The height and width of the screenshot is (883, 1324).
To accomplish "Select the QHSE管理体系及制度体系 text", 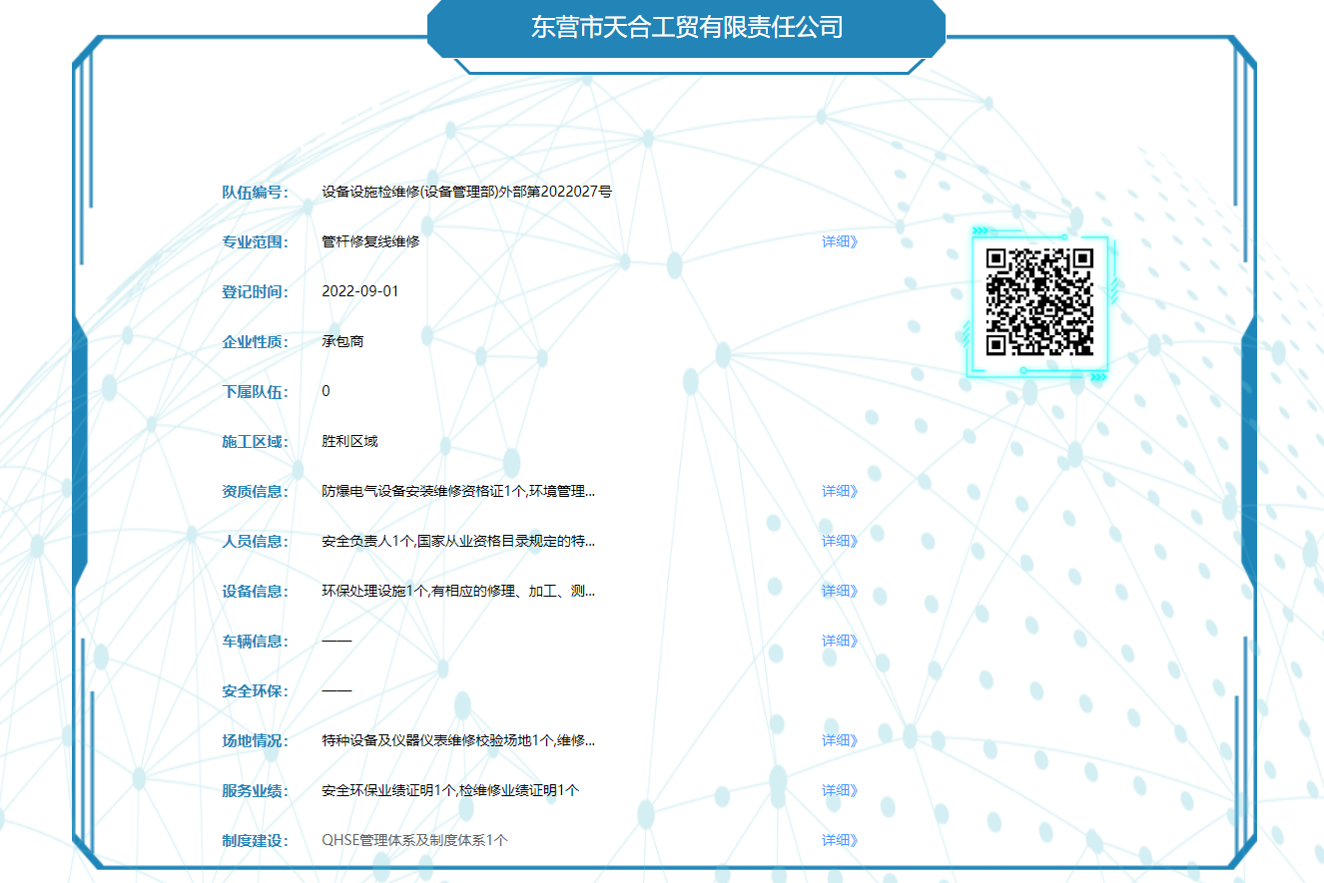I will pyautogui.click(x=414, y=839).
